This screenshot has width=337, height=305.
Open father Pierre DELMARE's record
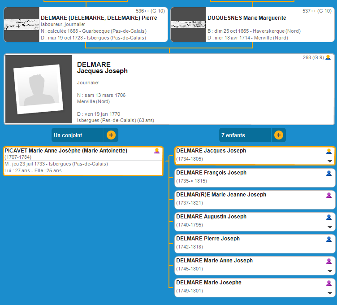coord(99,18)
